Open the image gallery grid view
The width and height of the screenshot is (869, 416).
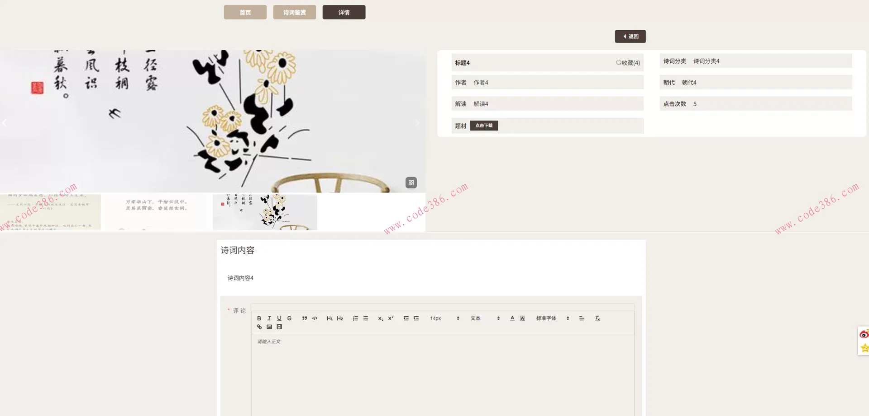[411, 183]
